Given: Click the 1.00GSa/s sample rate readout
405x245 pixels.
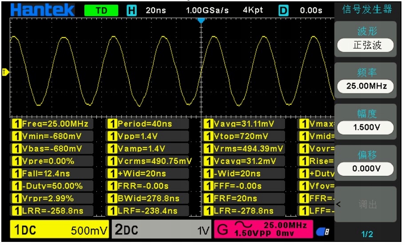Looking at the screenshot, I should point(207,11).
